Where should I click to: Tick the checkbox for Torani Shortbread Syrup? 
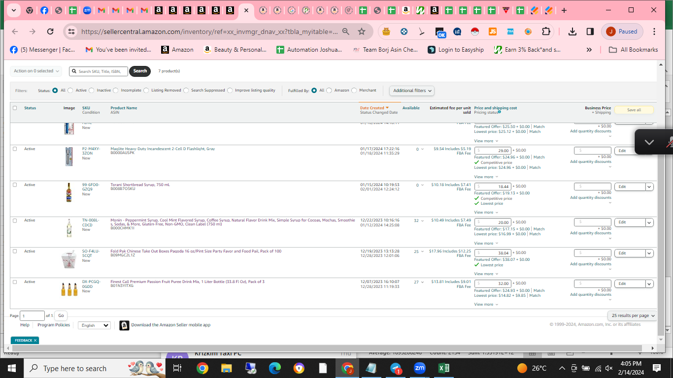[x=15, y=185]
